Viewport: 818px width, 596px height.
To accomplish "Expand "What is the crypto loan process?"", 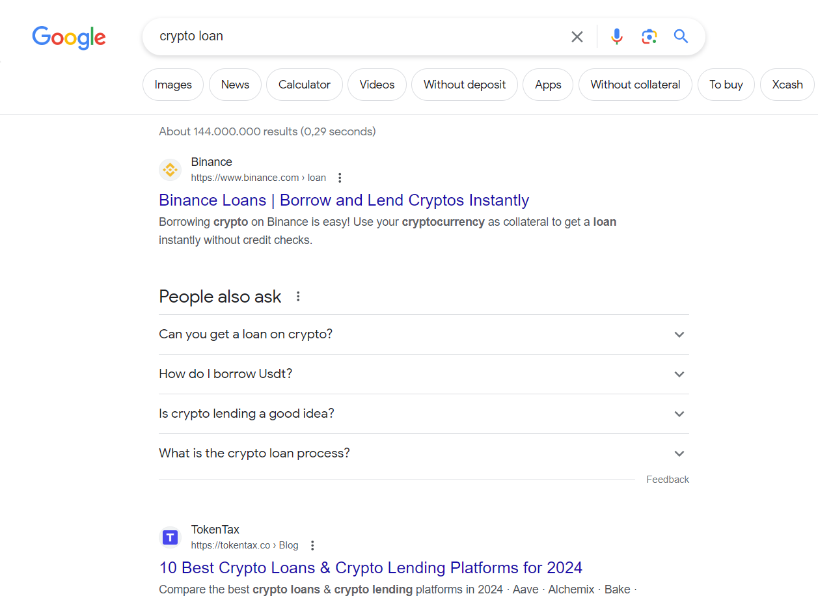I will click(x=424, y=454).
